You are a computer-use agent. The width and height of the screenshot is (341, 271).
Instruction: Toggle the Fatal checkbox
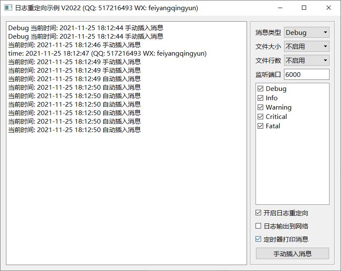pos(261,126)
